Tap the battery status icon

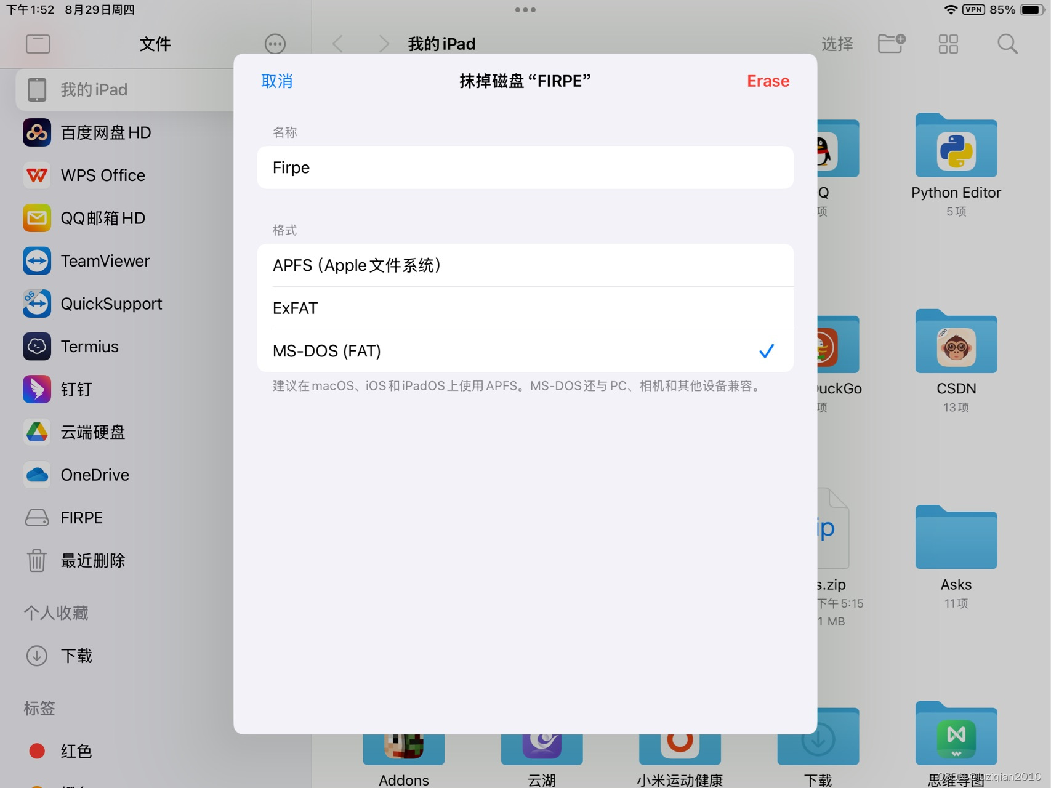click(1032, 10)
